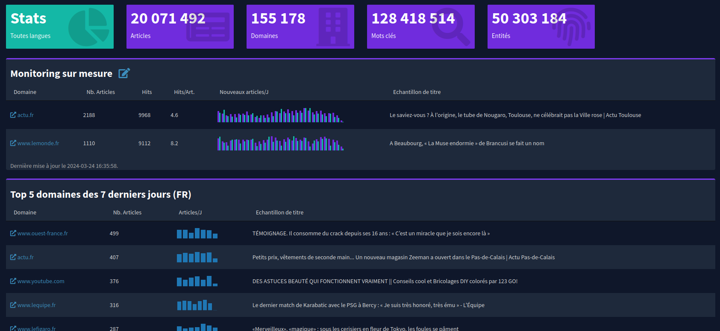Image resolution: width=720 pixels, height=331 pixels.
Task: Open actu.fr link in Monitoring table
Action: tap(25, 115)
